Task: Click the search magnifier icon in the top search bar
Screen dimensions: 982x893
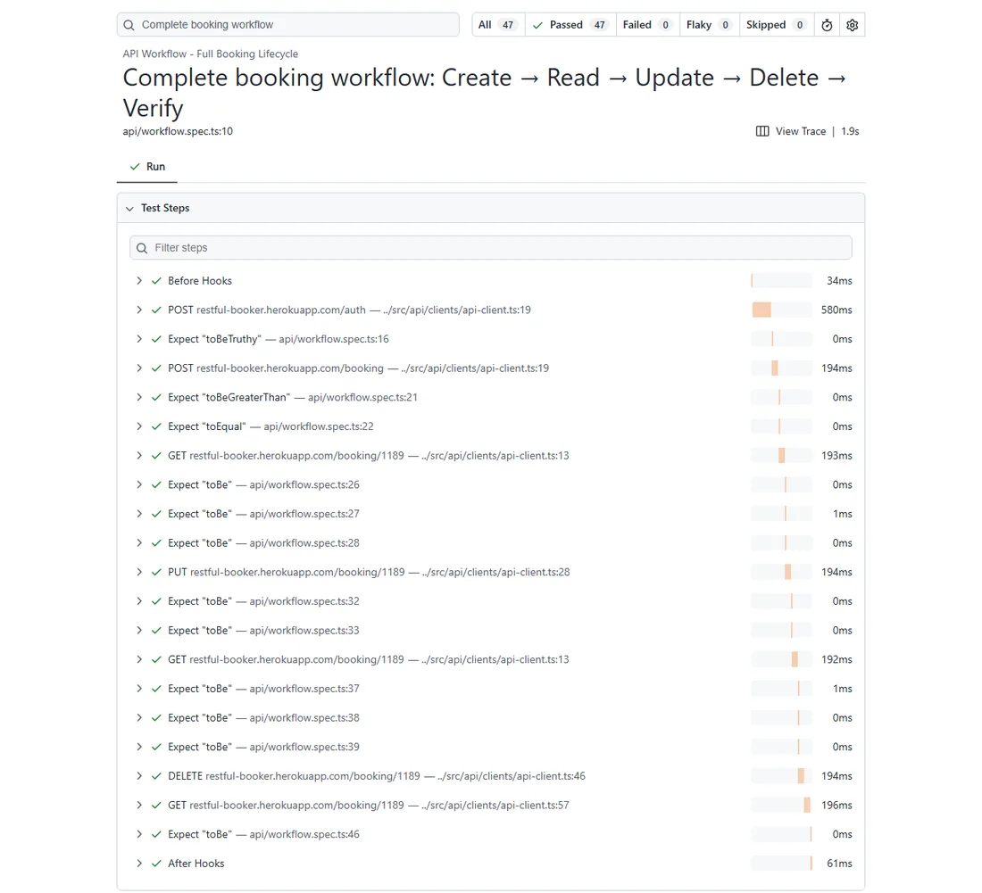Action: (129, 25)
